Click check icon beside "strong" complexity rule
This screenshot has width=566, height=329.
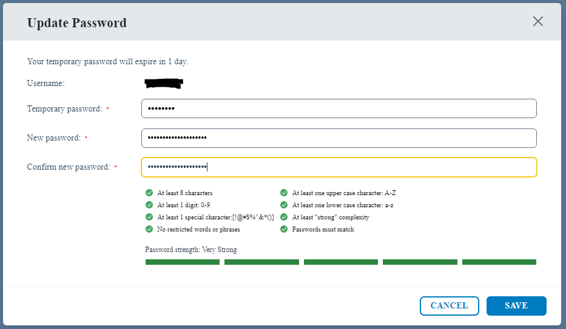coord(284,217)
